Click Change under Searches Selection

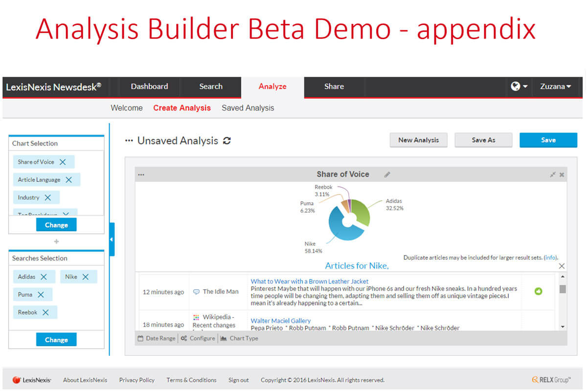pyautogui.click(x=56, y=340)
